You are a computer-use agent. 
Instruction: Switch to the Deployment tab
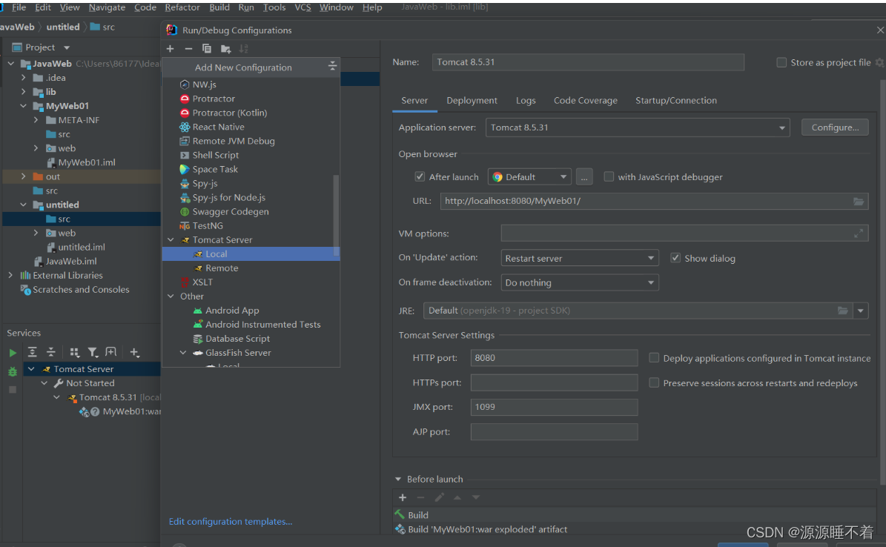(x=472, y=101)
